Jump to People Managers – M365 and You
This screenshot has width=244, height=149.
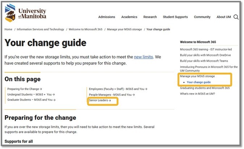[112, 94]
